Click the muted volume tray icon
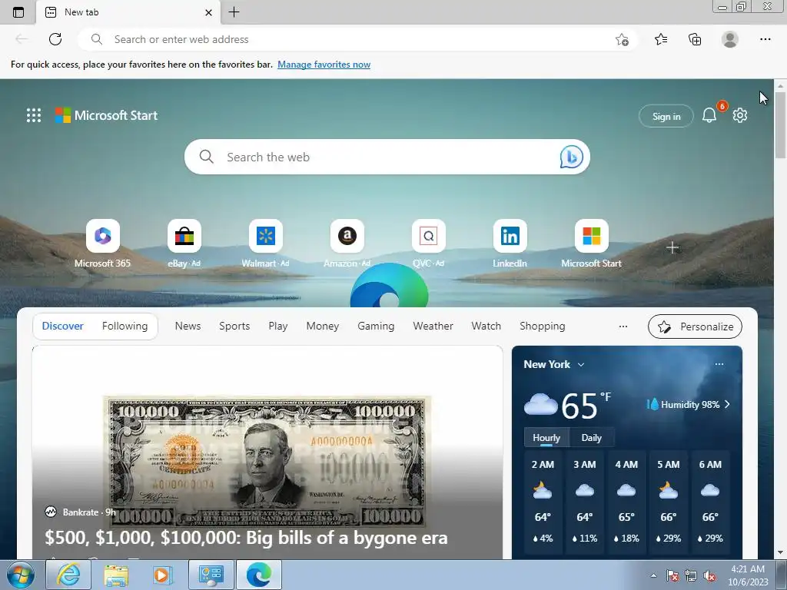 (x=709, y=576)
